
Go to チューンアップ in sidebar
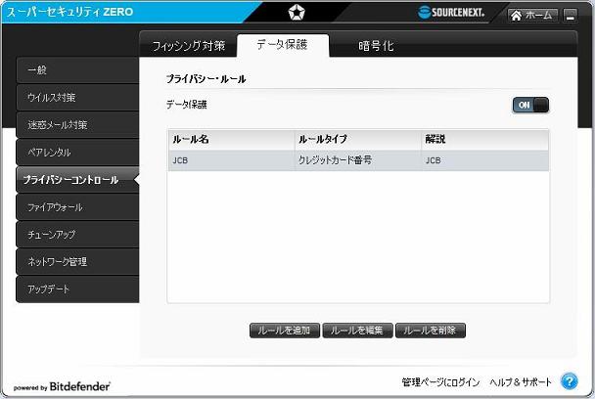point(77,235)
